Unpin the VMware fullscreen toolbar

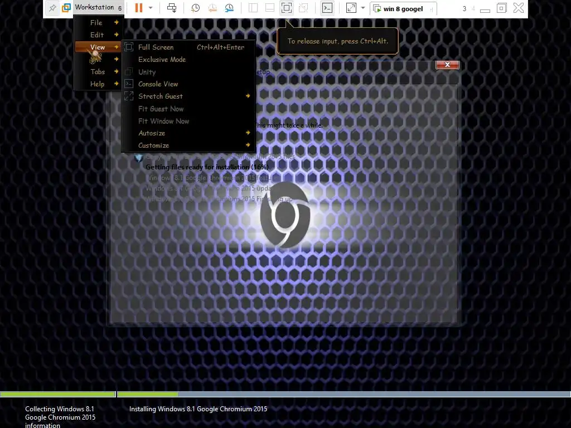click(x=52, y=8)
